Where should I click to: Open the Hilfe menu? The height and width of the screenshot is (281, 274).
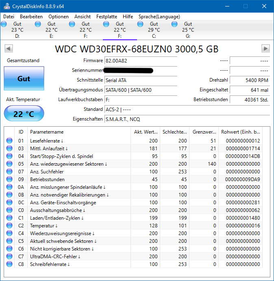coord(128,17)
